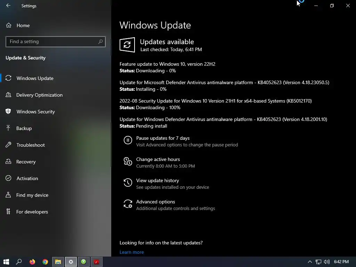Show hidden tray icons chevron
Viewport: 356px width, 267px height.
click(x=310, y=262)
